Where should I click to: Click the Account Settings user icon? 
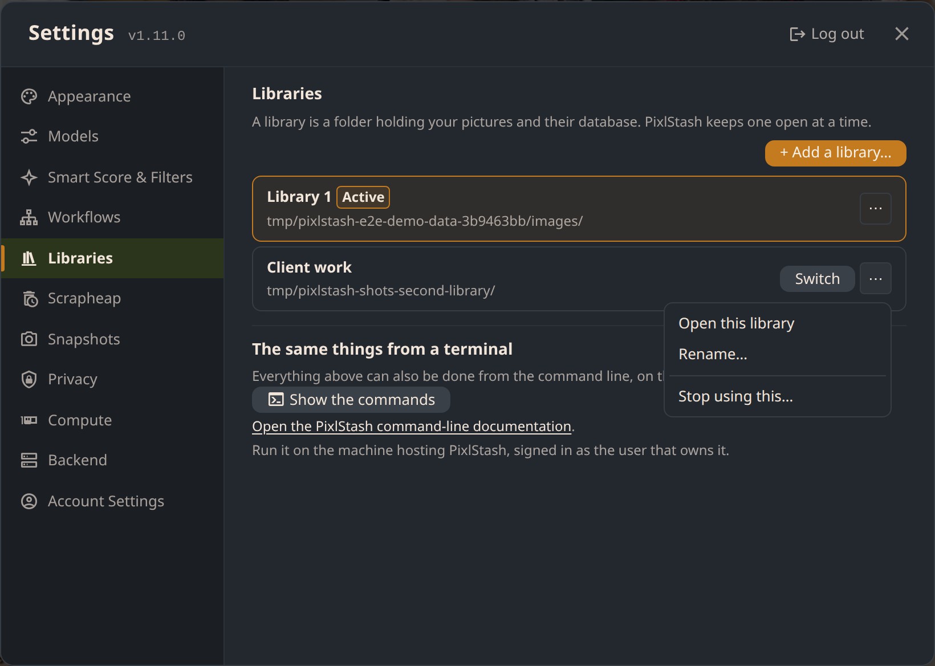click(x=29, y=501)
